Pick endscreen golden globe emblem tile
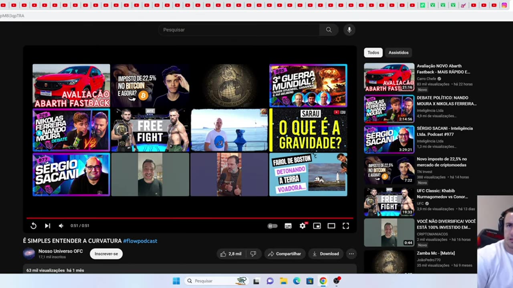Image resolution: width=513 pixels, height=288 pixels. pos(229,86)
